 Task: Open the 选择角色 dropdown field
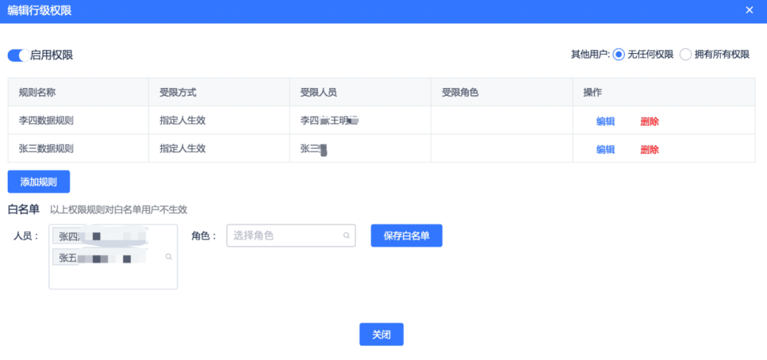pyautogui.click(x=291, y=236)
